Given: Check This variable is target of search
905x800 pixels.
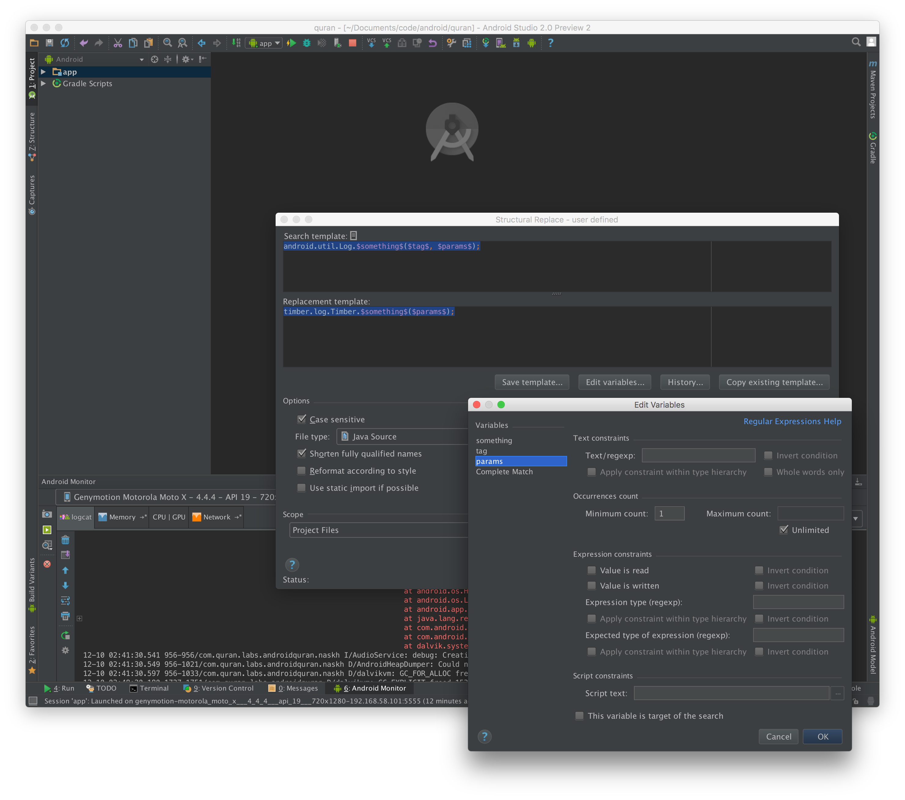Looking at the screenshot, I should [x=579, y=715].
